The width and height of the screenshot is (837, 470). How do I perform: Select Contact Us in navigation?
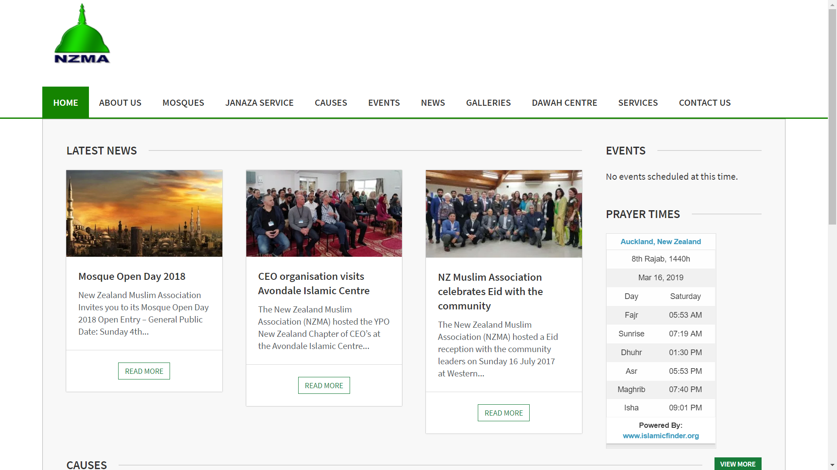704,103
